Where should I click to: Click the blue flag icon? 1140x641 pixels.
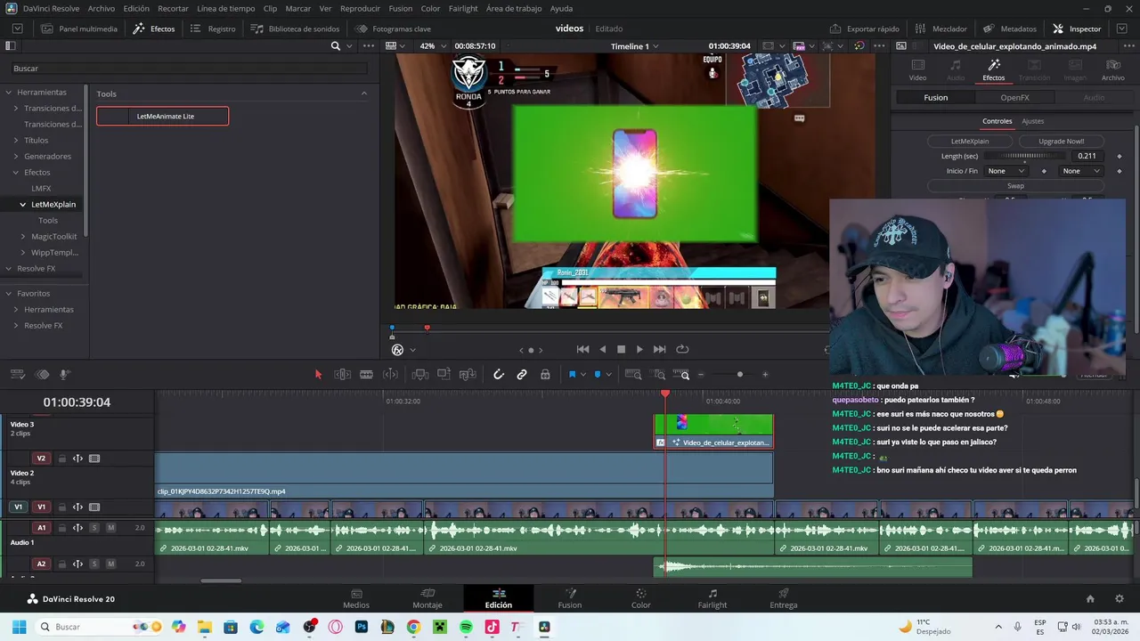click(x=572, y=375)
